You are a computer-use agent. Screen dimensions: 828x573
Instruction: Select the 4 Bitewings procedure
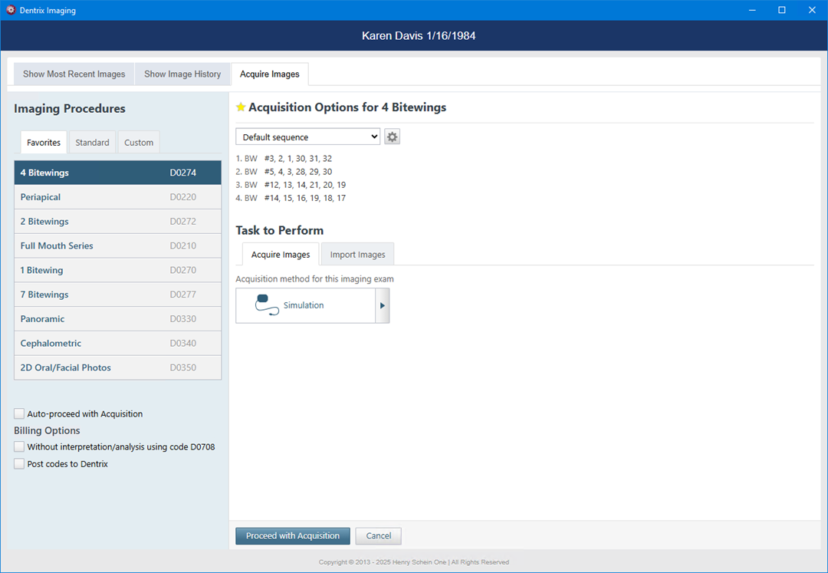tap(118, 173)
